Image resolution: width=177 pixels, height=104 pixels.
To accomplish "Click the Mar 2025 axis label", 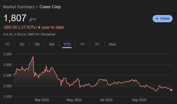I will (x=42, y=100).
